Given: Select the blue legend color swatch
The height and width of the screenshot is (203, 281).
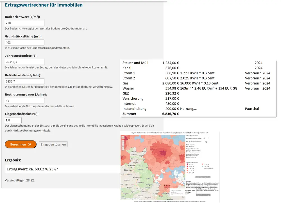Looking at the screenshot, I should 202,166.
